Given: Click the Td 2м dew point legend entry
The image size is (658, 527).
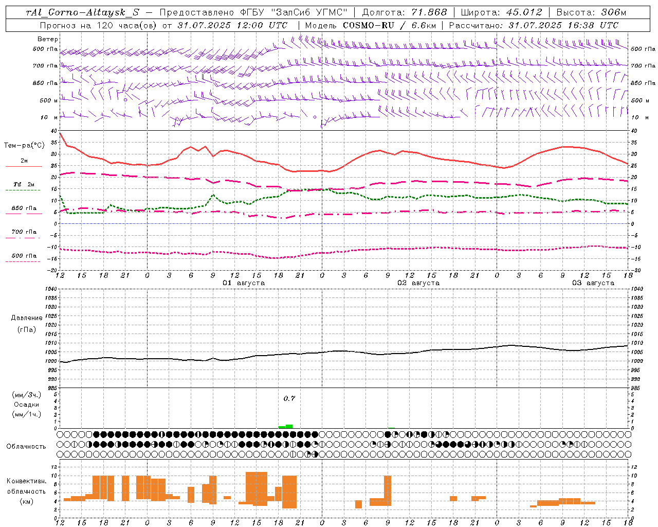Looking at the screenshot, I should click(24, 184).
